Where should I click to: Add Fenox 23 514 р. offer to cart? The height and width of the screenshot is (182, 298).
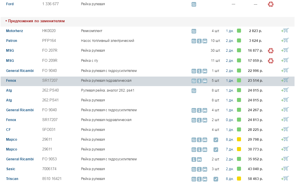pos(285,80)
